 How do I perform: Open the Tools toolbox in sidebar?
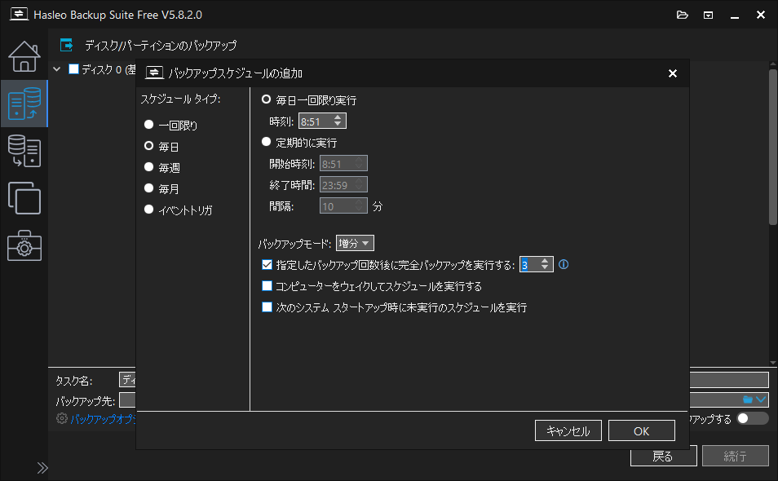coord(24,245)
